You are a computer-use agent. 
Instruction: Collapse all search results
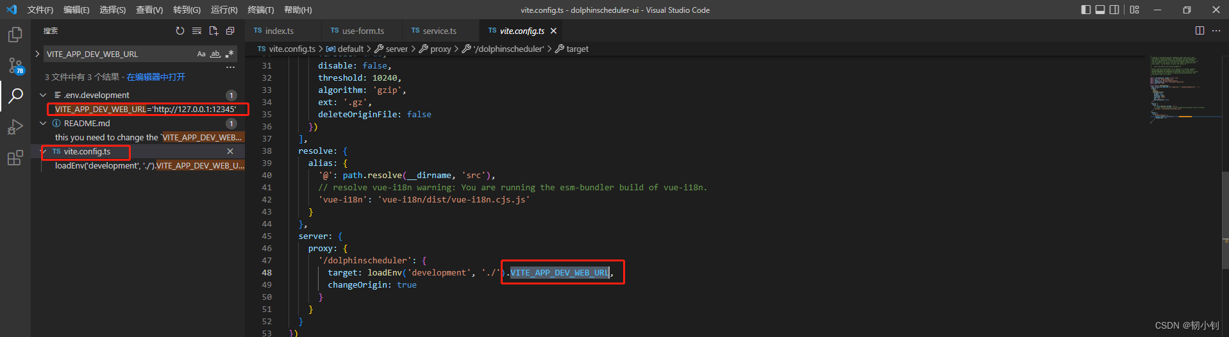(230, 31)
